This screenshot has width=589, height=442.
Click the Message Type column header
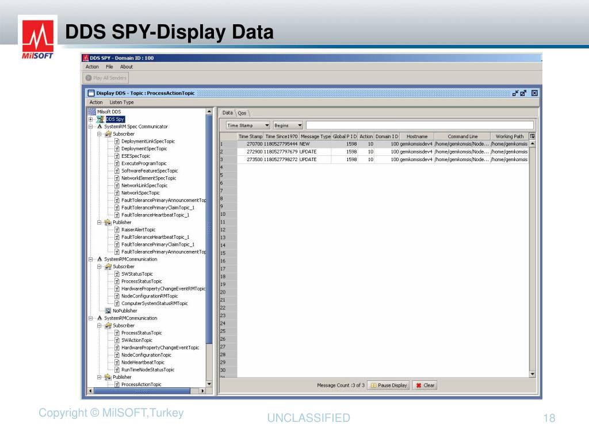[315, 136]
